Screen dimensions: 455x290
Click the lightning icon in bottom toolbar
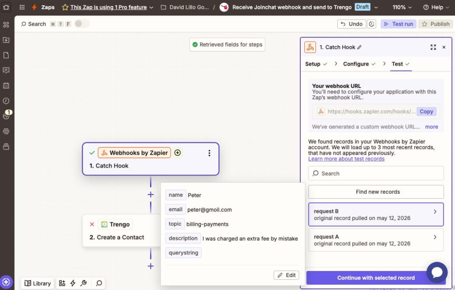tap(73, 283)
